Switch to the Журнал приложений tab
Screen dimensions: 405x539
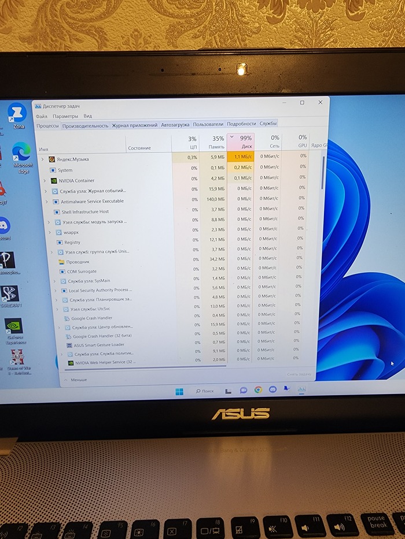134,125
